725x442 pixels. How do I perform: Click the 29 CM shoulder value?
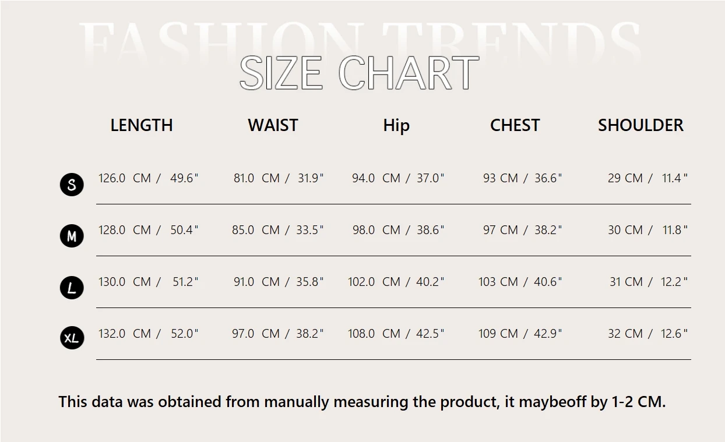625,178
